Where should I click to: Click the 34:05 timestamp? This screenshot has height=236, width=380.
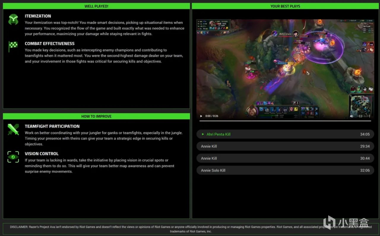click(x=365, y=134)
